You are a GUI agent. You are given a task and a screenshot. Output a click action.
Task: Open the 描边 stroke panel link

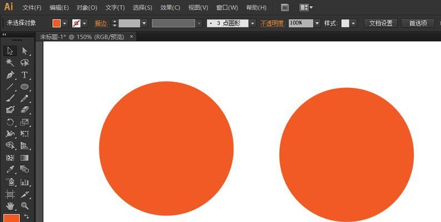coord(101,23)
